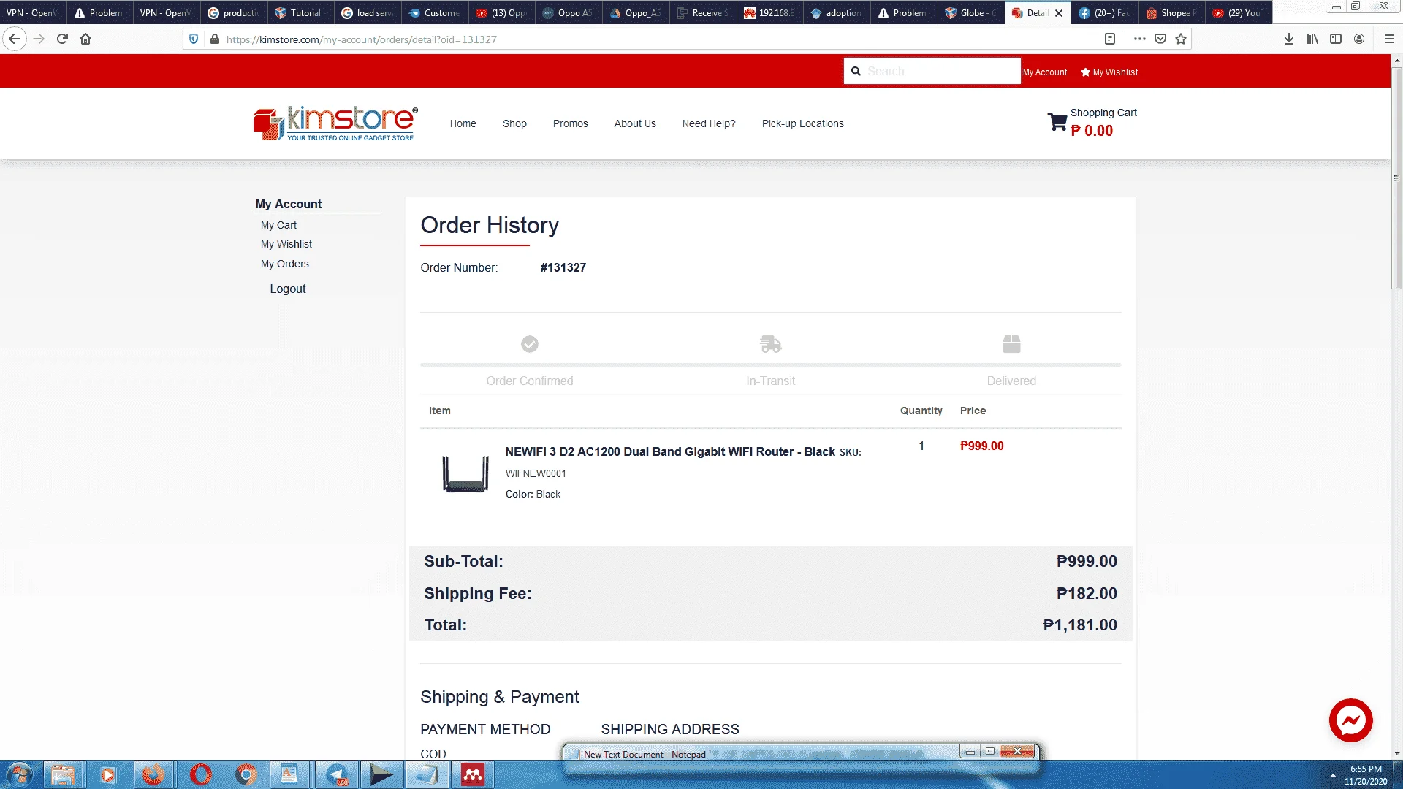1403x789 pixels.
Task: Open the browser home page icon
Action: [x=85, y=39]
